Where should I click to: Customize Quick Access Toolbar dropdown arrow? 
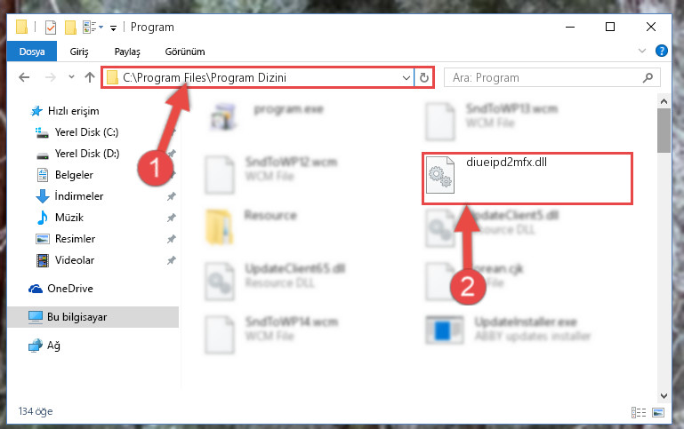pos(114,28)
